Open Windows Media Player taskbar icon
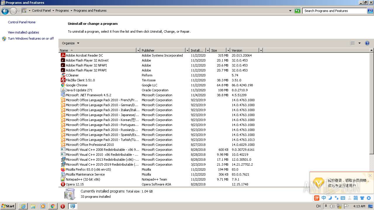The width and height of the screenshot is (374, 210). coord(43,206)
